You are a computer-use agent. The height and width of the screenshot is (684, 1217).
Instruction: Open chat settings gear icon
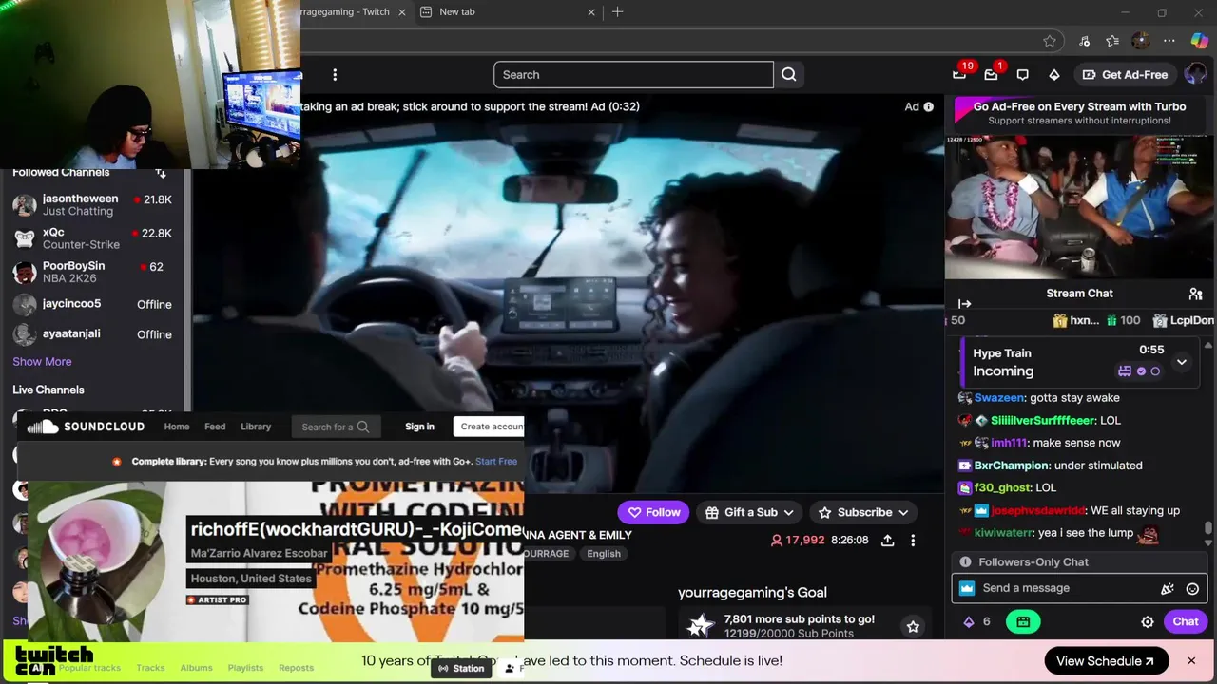[x=1148, y=622]
